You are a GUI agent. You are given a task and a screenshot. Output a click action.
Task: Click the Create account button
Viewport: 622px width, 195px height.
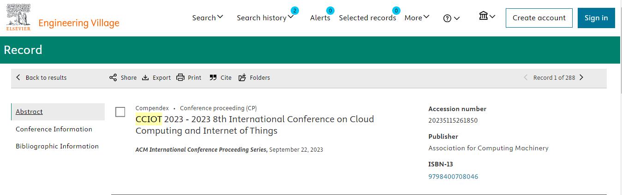point(539,18)
